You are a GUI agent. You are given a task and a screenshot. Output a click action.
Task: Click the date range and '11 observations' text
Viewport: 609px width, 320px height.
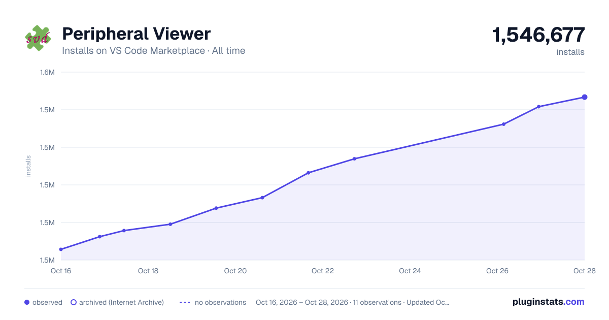(x=352, y=302)
